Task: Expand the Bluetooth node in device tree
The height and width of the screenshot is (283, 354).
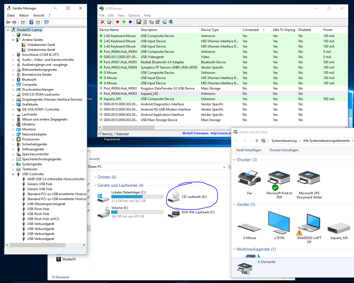Action: click(13, 80)
